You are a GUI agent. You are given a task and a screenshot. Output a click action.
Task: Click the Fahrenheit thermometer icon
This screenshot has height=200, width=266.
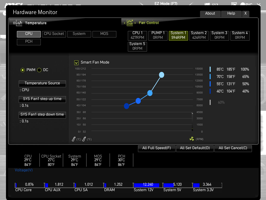(x=84, y=139)
